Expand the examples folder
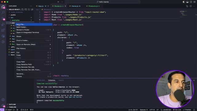 click(20, 20)
